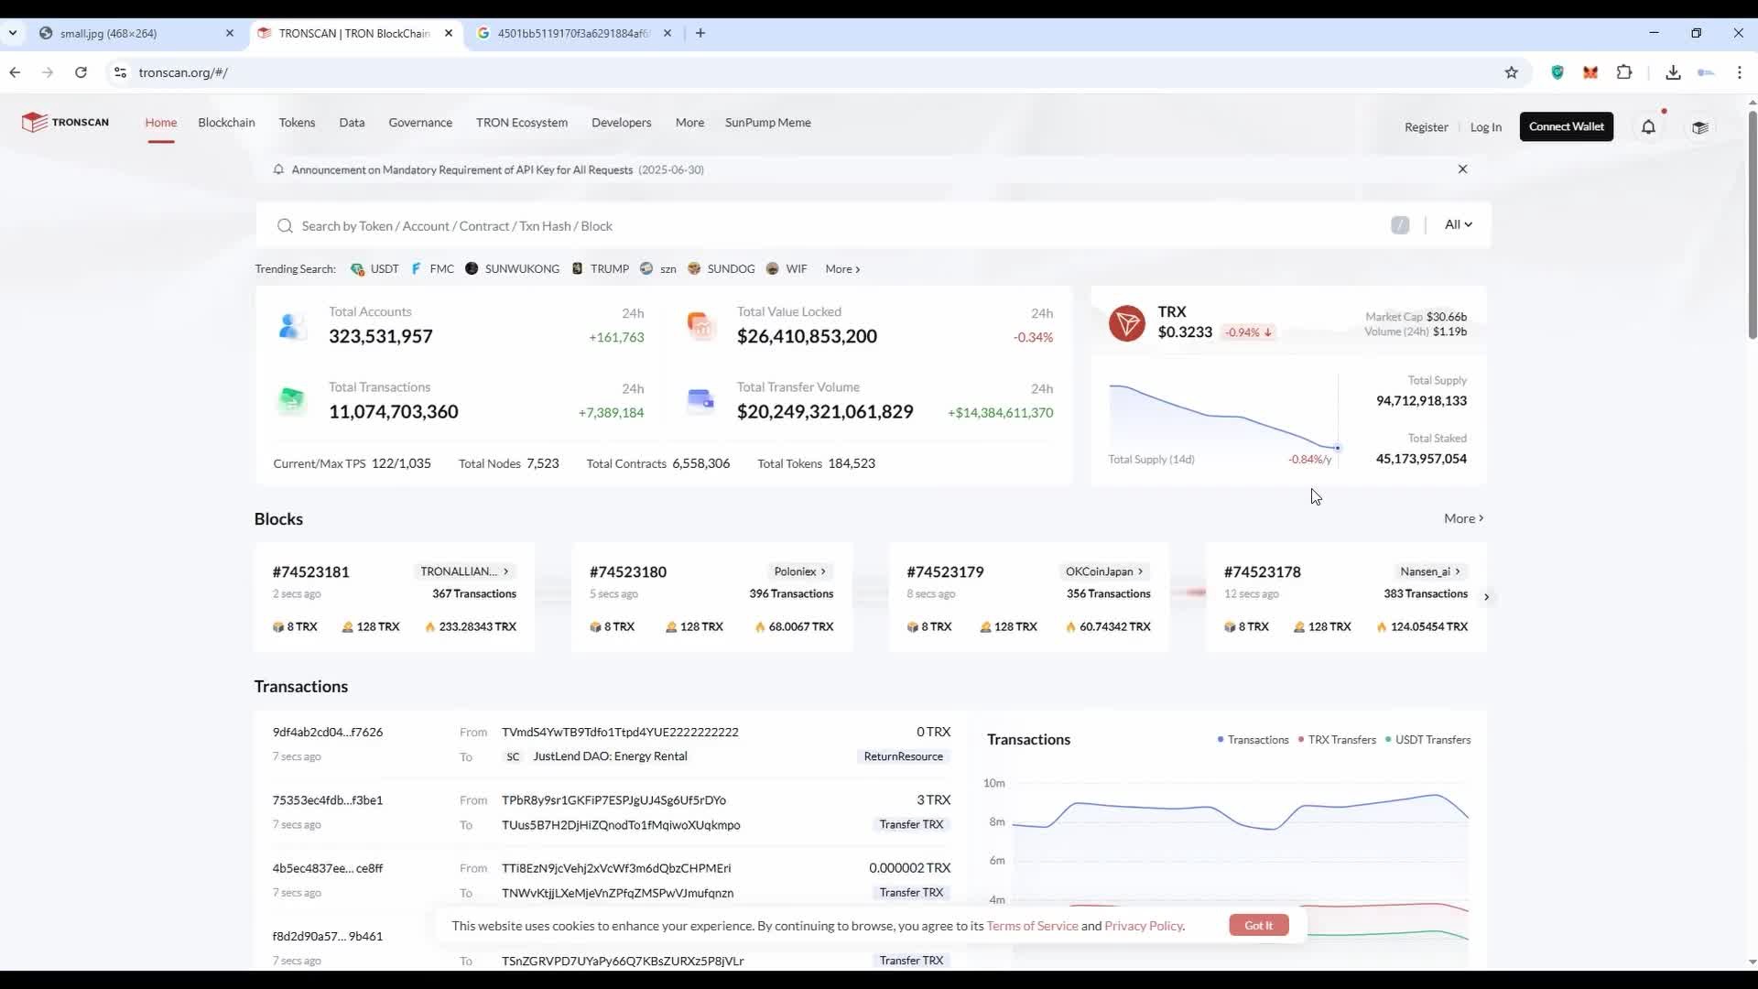Click the TRX token logo icon

coord(1126,323)
